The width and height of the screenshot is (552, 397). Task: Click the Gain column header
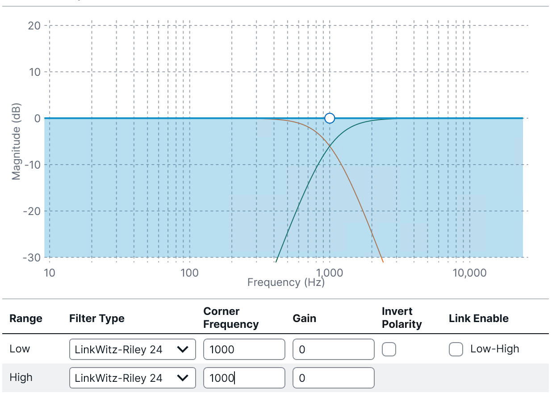pyautogui.click(x=305, y=318)
